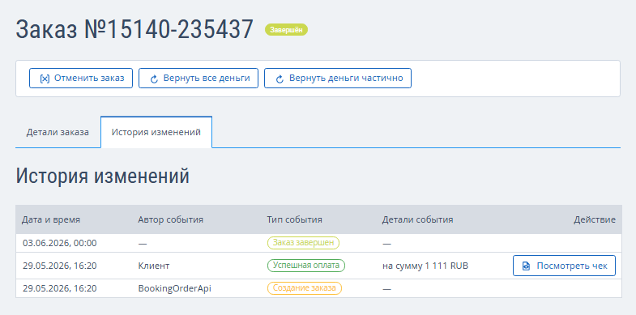Click the Автор события column header

tap(170, 219)
